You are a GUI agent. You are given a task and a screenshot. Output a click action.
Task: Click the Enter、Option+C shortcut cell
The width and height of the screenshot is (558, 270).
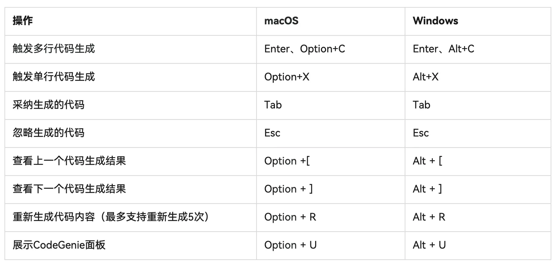[305, 49]
